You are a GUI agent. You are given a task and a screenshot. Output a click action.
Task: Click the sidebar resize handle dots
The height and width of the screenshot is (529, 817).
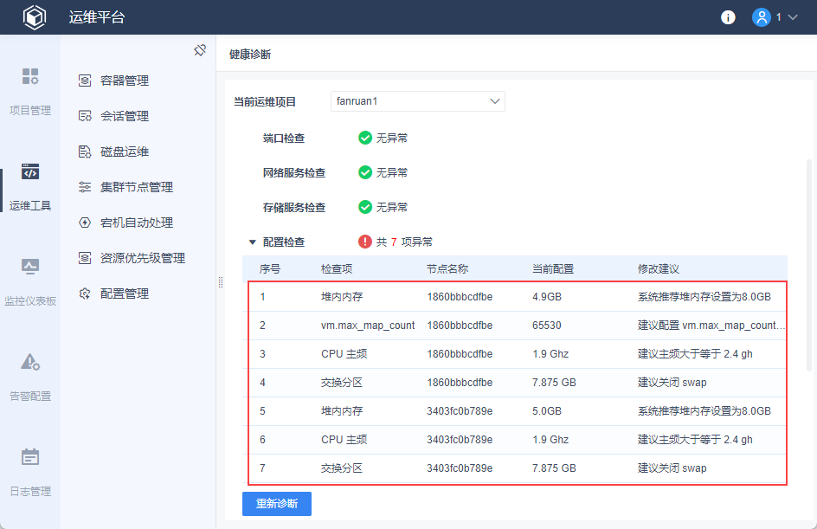click(221, 282)
